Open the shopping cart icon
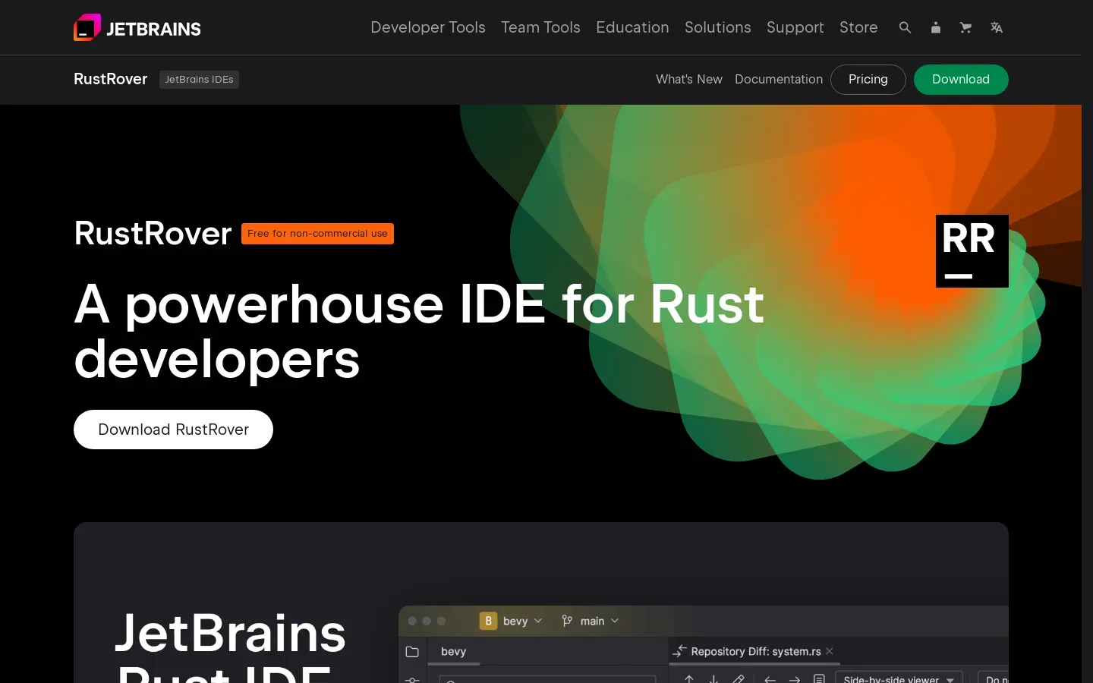This screenshot has width=1093, height=683. (965, 27)
